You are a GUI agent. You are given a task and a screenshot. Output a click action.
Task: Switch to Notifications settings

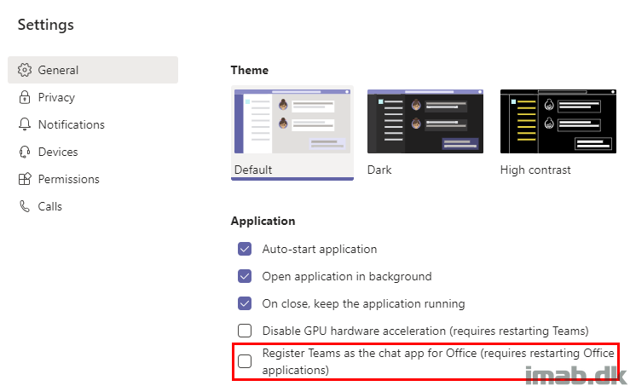pos(93,124)
